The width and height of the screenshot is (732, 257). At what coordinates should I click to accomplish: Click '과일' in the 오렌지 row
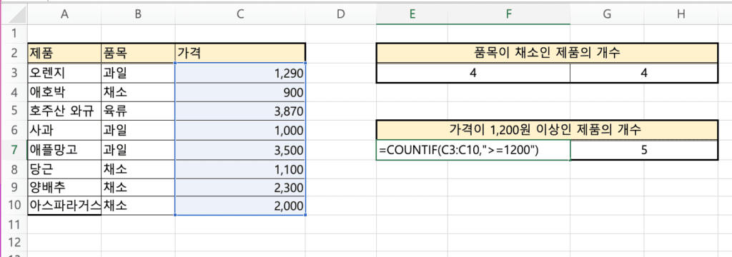click(x=138, y=73)
